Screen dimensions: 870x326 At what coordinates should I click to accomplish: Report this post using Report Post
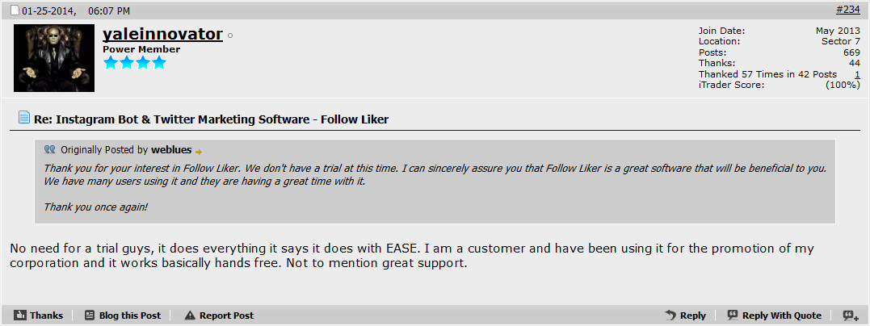[219, 316]
